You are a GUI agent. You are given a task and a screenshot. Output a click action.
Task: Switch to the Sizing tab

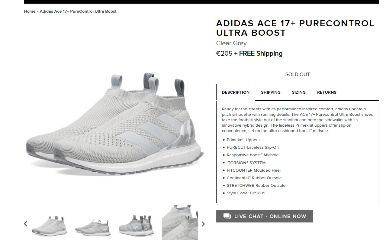pyautogui.click(x=299, y=92)
